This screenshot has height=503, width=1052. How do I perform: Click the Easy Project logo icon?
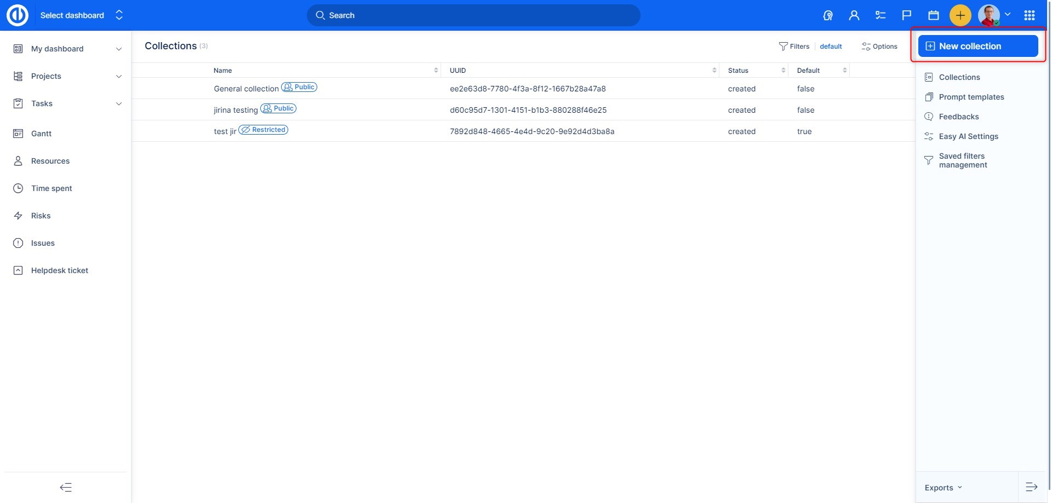point(18,15)
